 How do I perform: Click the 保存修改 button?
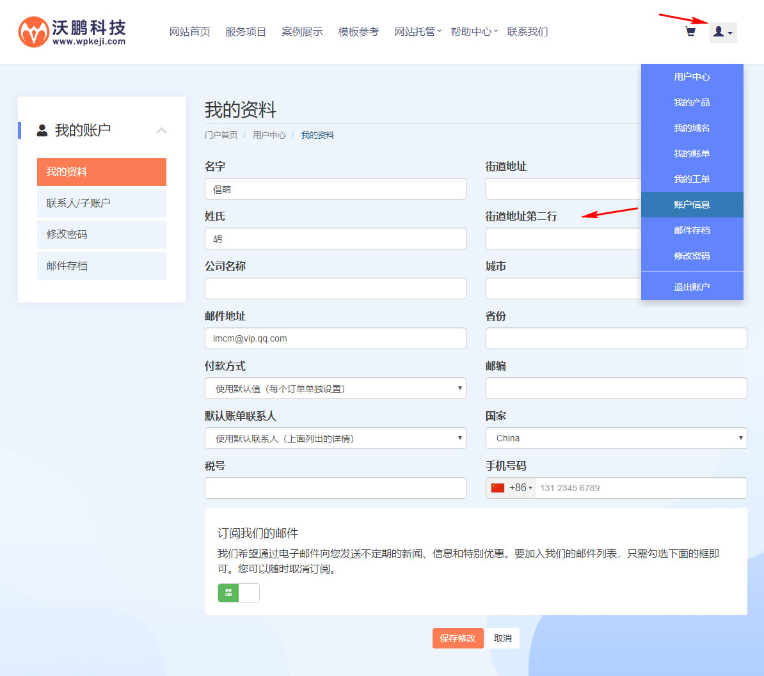(x=458, y=638)
